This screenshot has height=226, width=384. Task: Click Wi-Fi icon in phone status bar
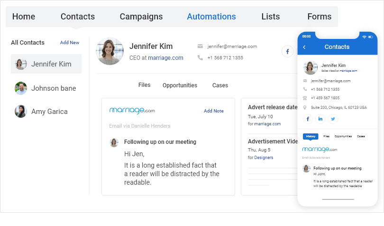364,37
